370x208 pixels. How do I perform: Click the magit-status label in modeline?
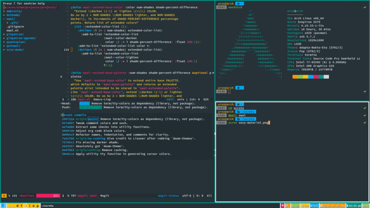coord(169,196)
